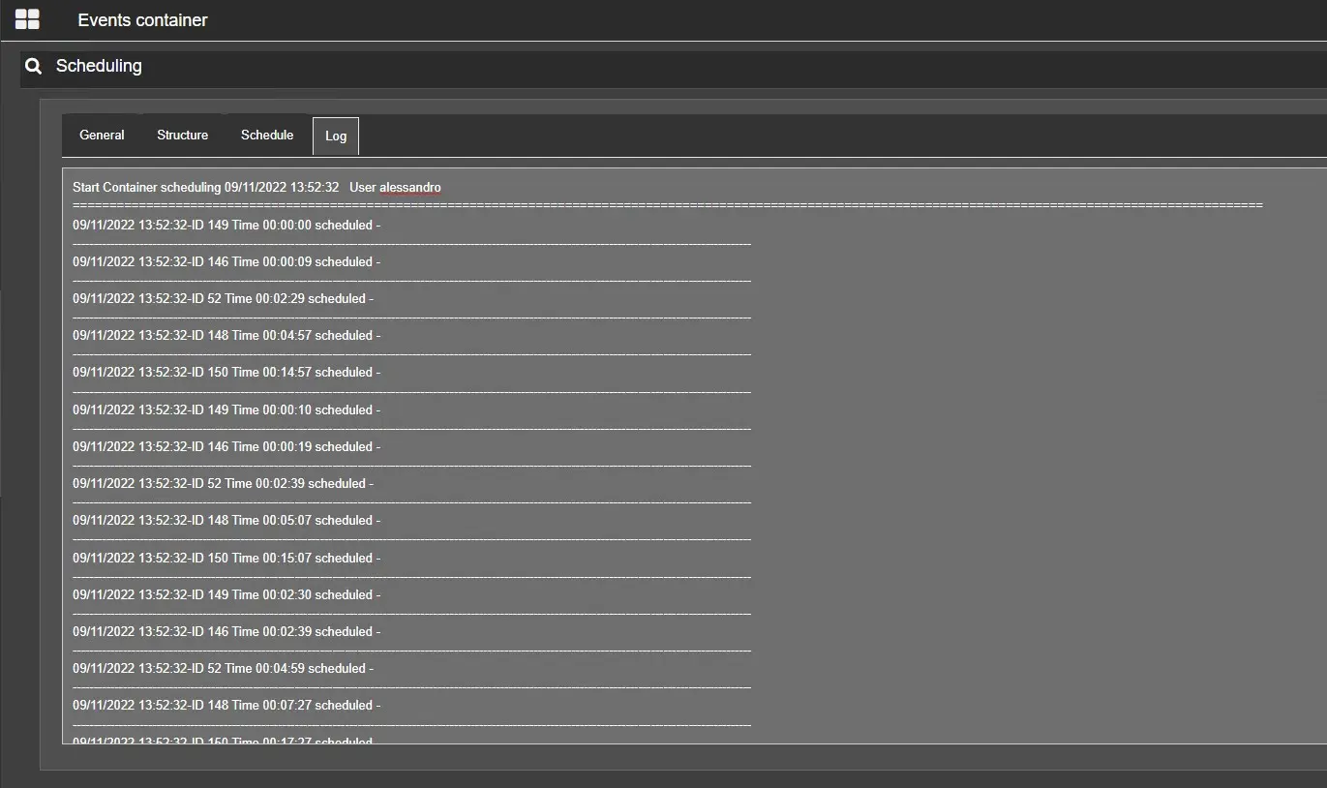Click the active Log tab
Image resolution: width=1327 pixels, height=788 pixels.
[x=336, y=136]
